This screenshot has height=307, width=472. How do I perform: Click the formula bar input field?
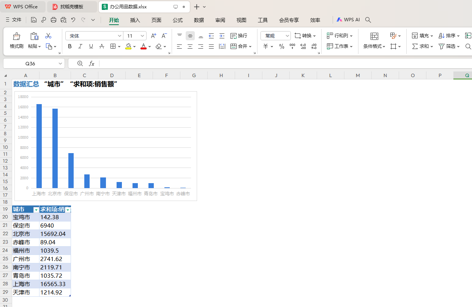click(x=285, y=63)
